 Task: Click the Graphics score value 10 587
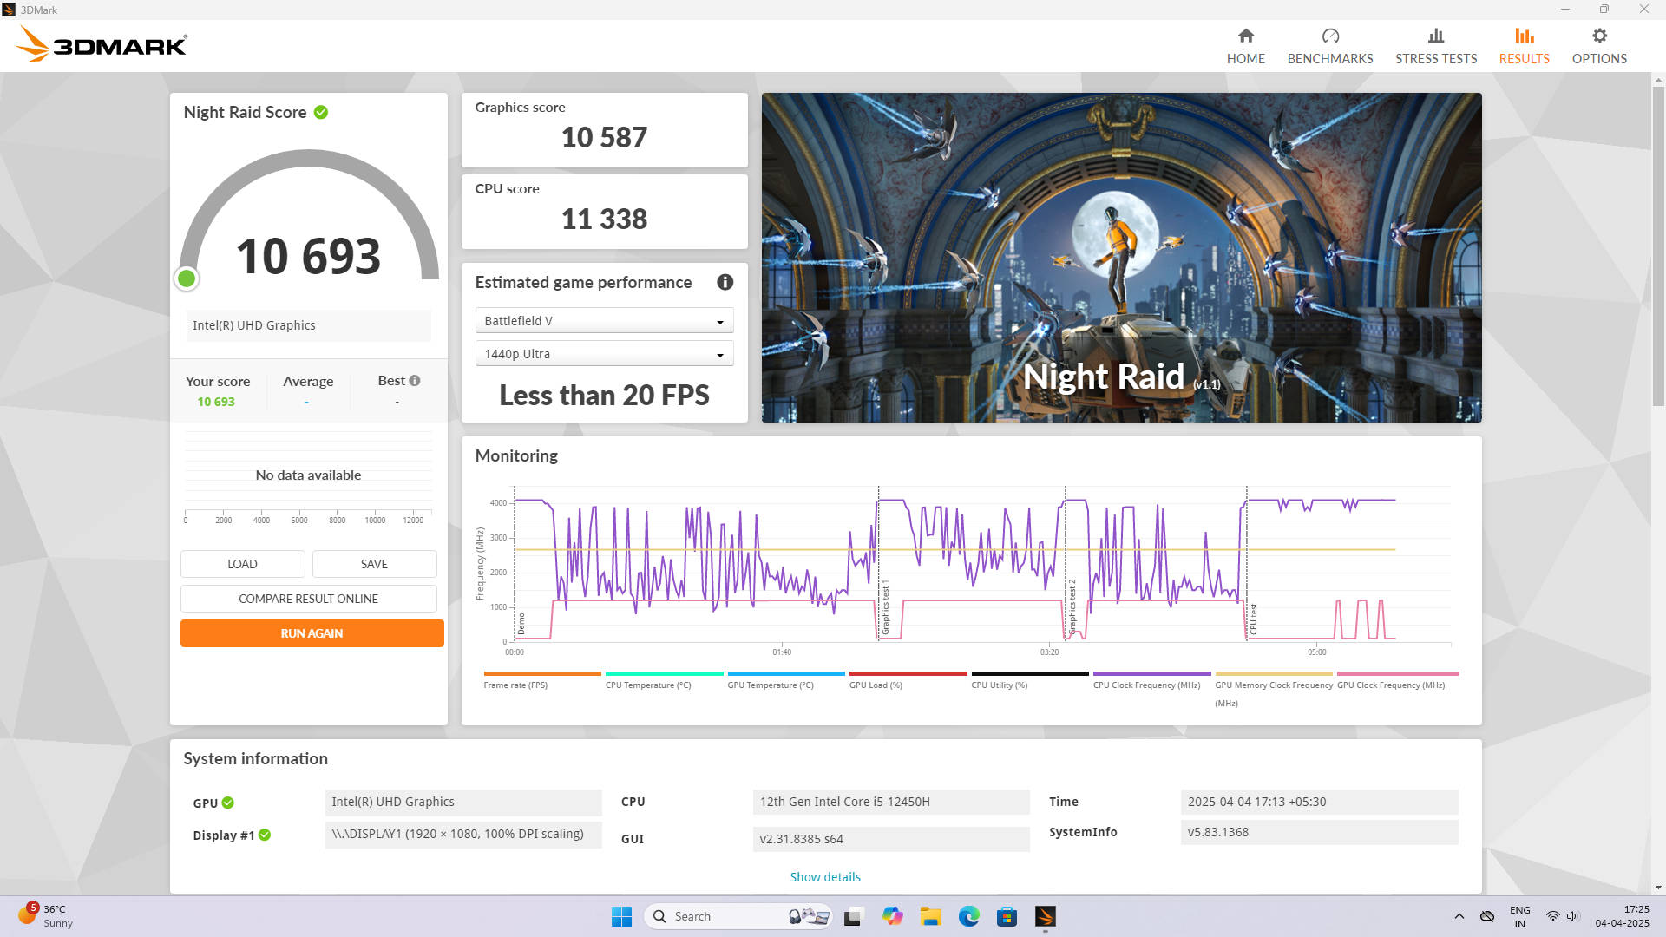(604, 138)
